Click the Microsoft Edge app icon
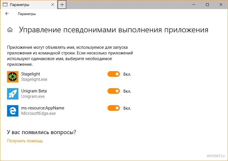 coord(13,111)
